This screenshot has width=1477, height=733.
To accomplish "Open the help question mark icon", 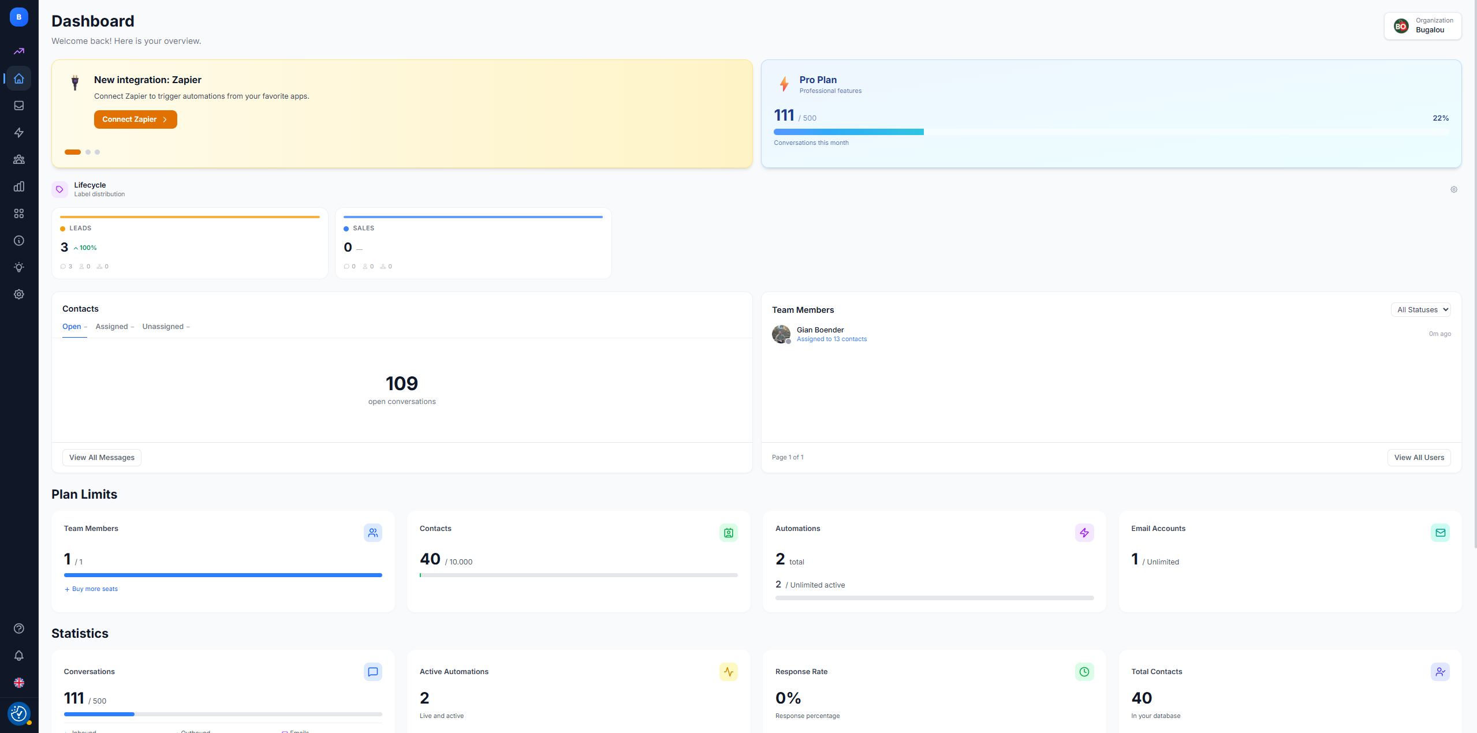I will [x=19, y=629].
